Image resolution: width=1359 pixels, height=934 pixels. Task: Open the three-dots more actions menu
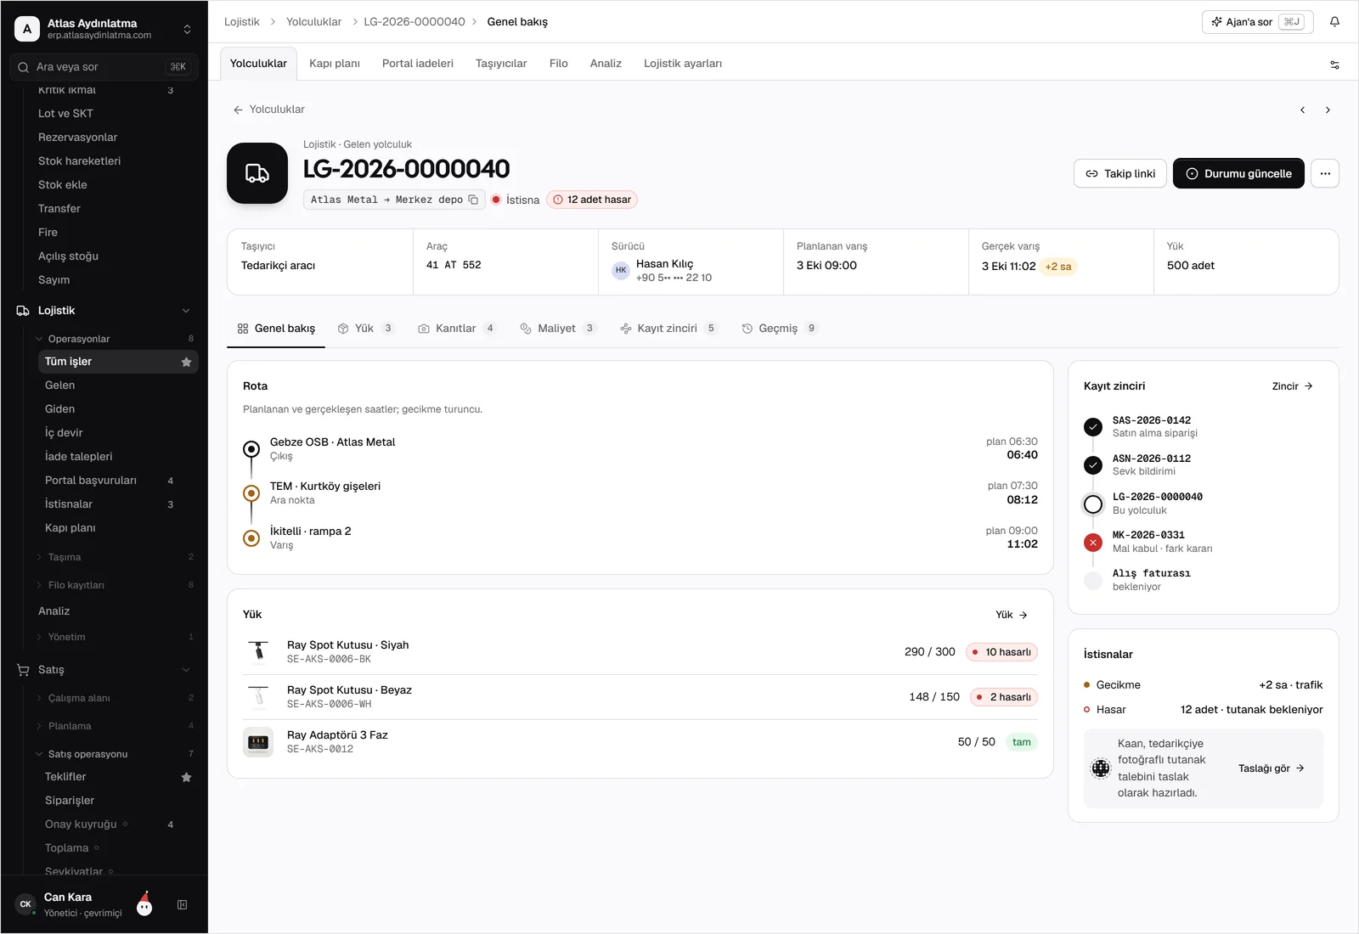pyautogui.click(x=1325, y=173)
